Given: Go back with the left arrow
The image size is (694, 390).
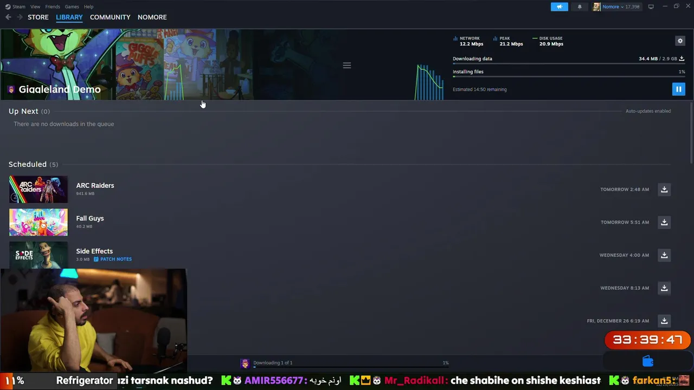Looking at the screenshot, I should tap(8, 17).
